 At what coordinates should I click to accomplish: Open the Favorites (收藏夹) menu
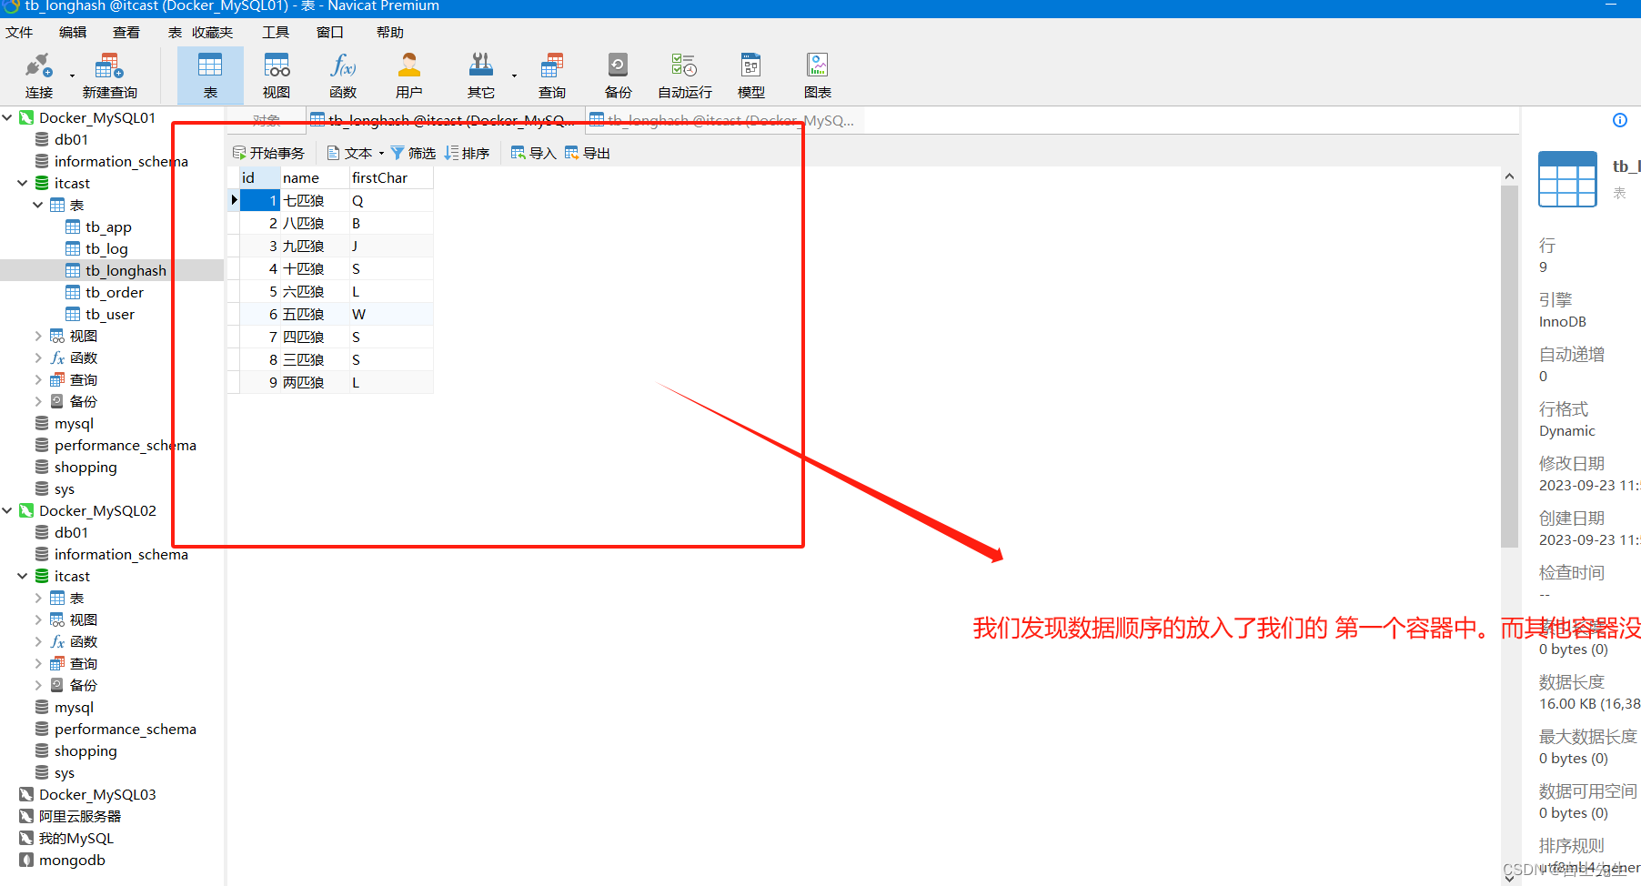click(x=212, y=32)
